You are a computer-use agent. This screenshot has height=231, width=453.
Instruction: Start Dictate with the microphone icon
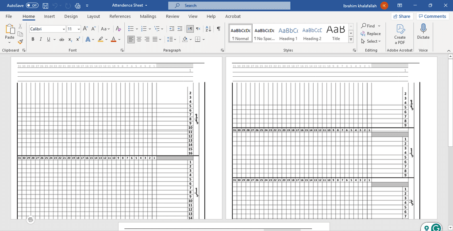[423, 32]
